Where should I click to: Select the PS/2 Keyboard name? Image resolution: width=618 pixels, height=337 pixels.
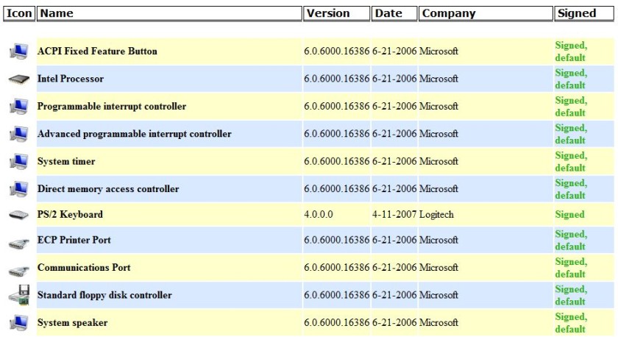[70, 214]
